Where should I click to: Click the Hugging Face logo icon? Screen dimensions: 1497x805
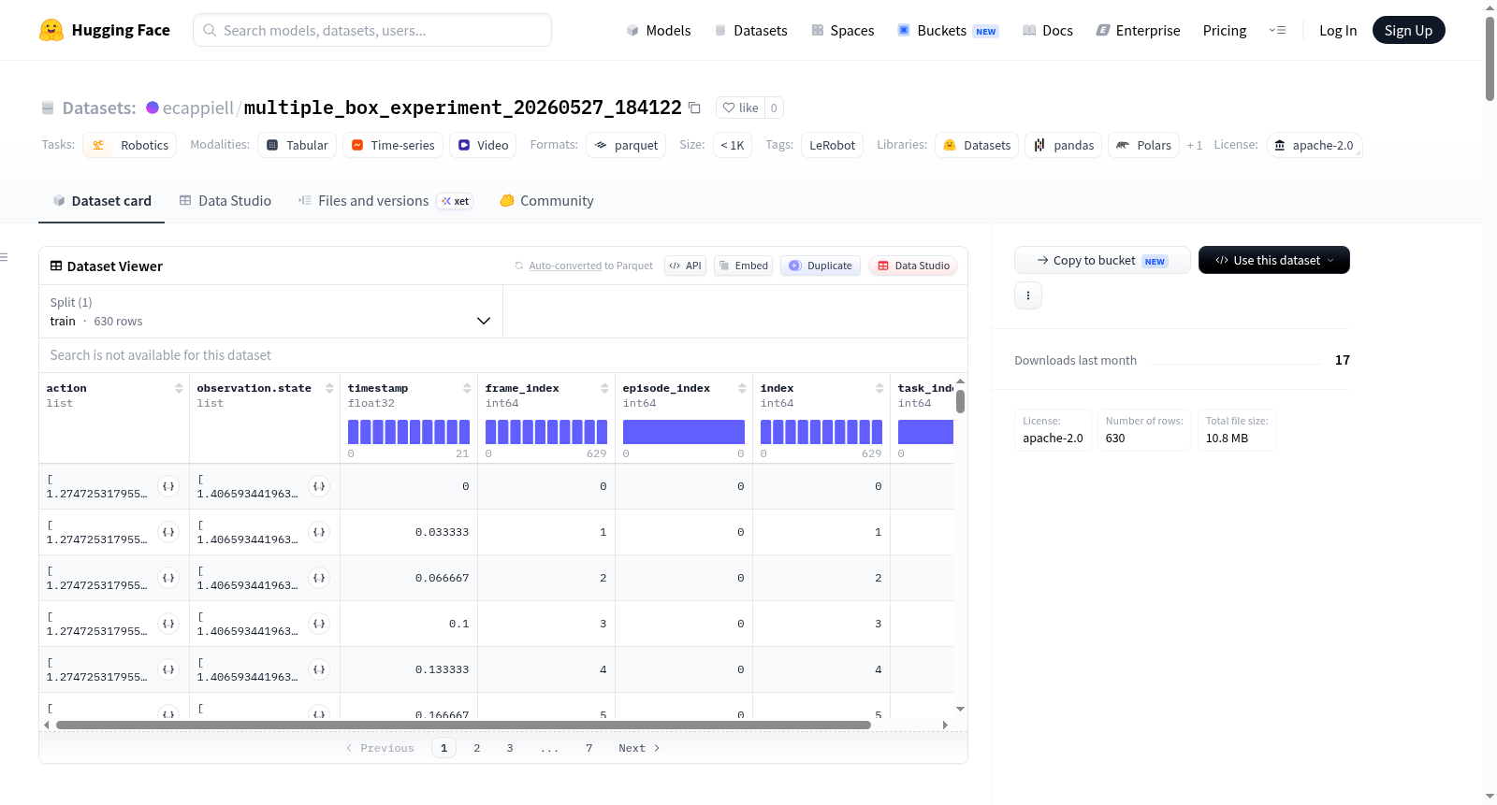(51, 30)
